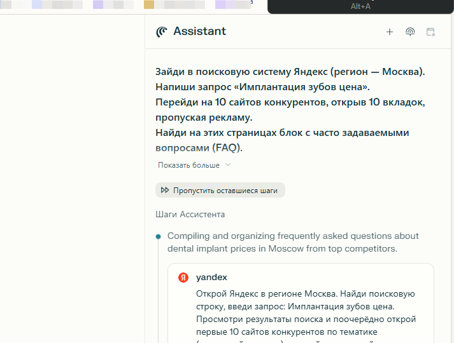Click the Alt+A tooltip label
Image resolution: width=454 pixels, height=343 pixels.
[360, 6]
